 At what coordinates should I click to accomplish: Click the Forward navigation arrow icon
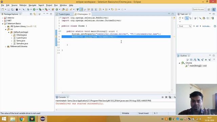(122, 9)
